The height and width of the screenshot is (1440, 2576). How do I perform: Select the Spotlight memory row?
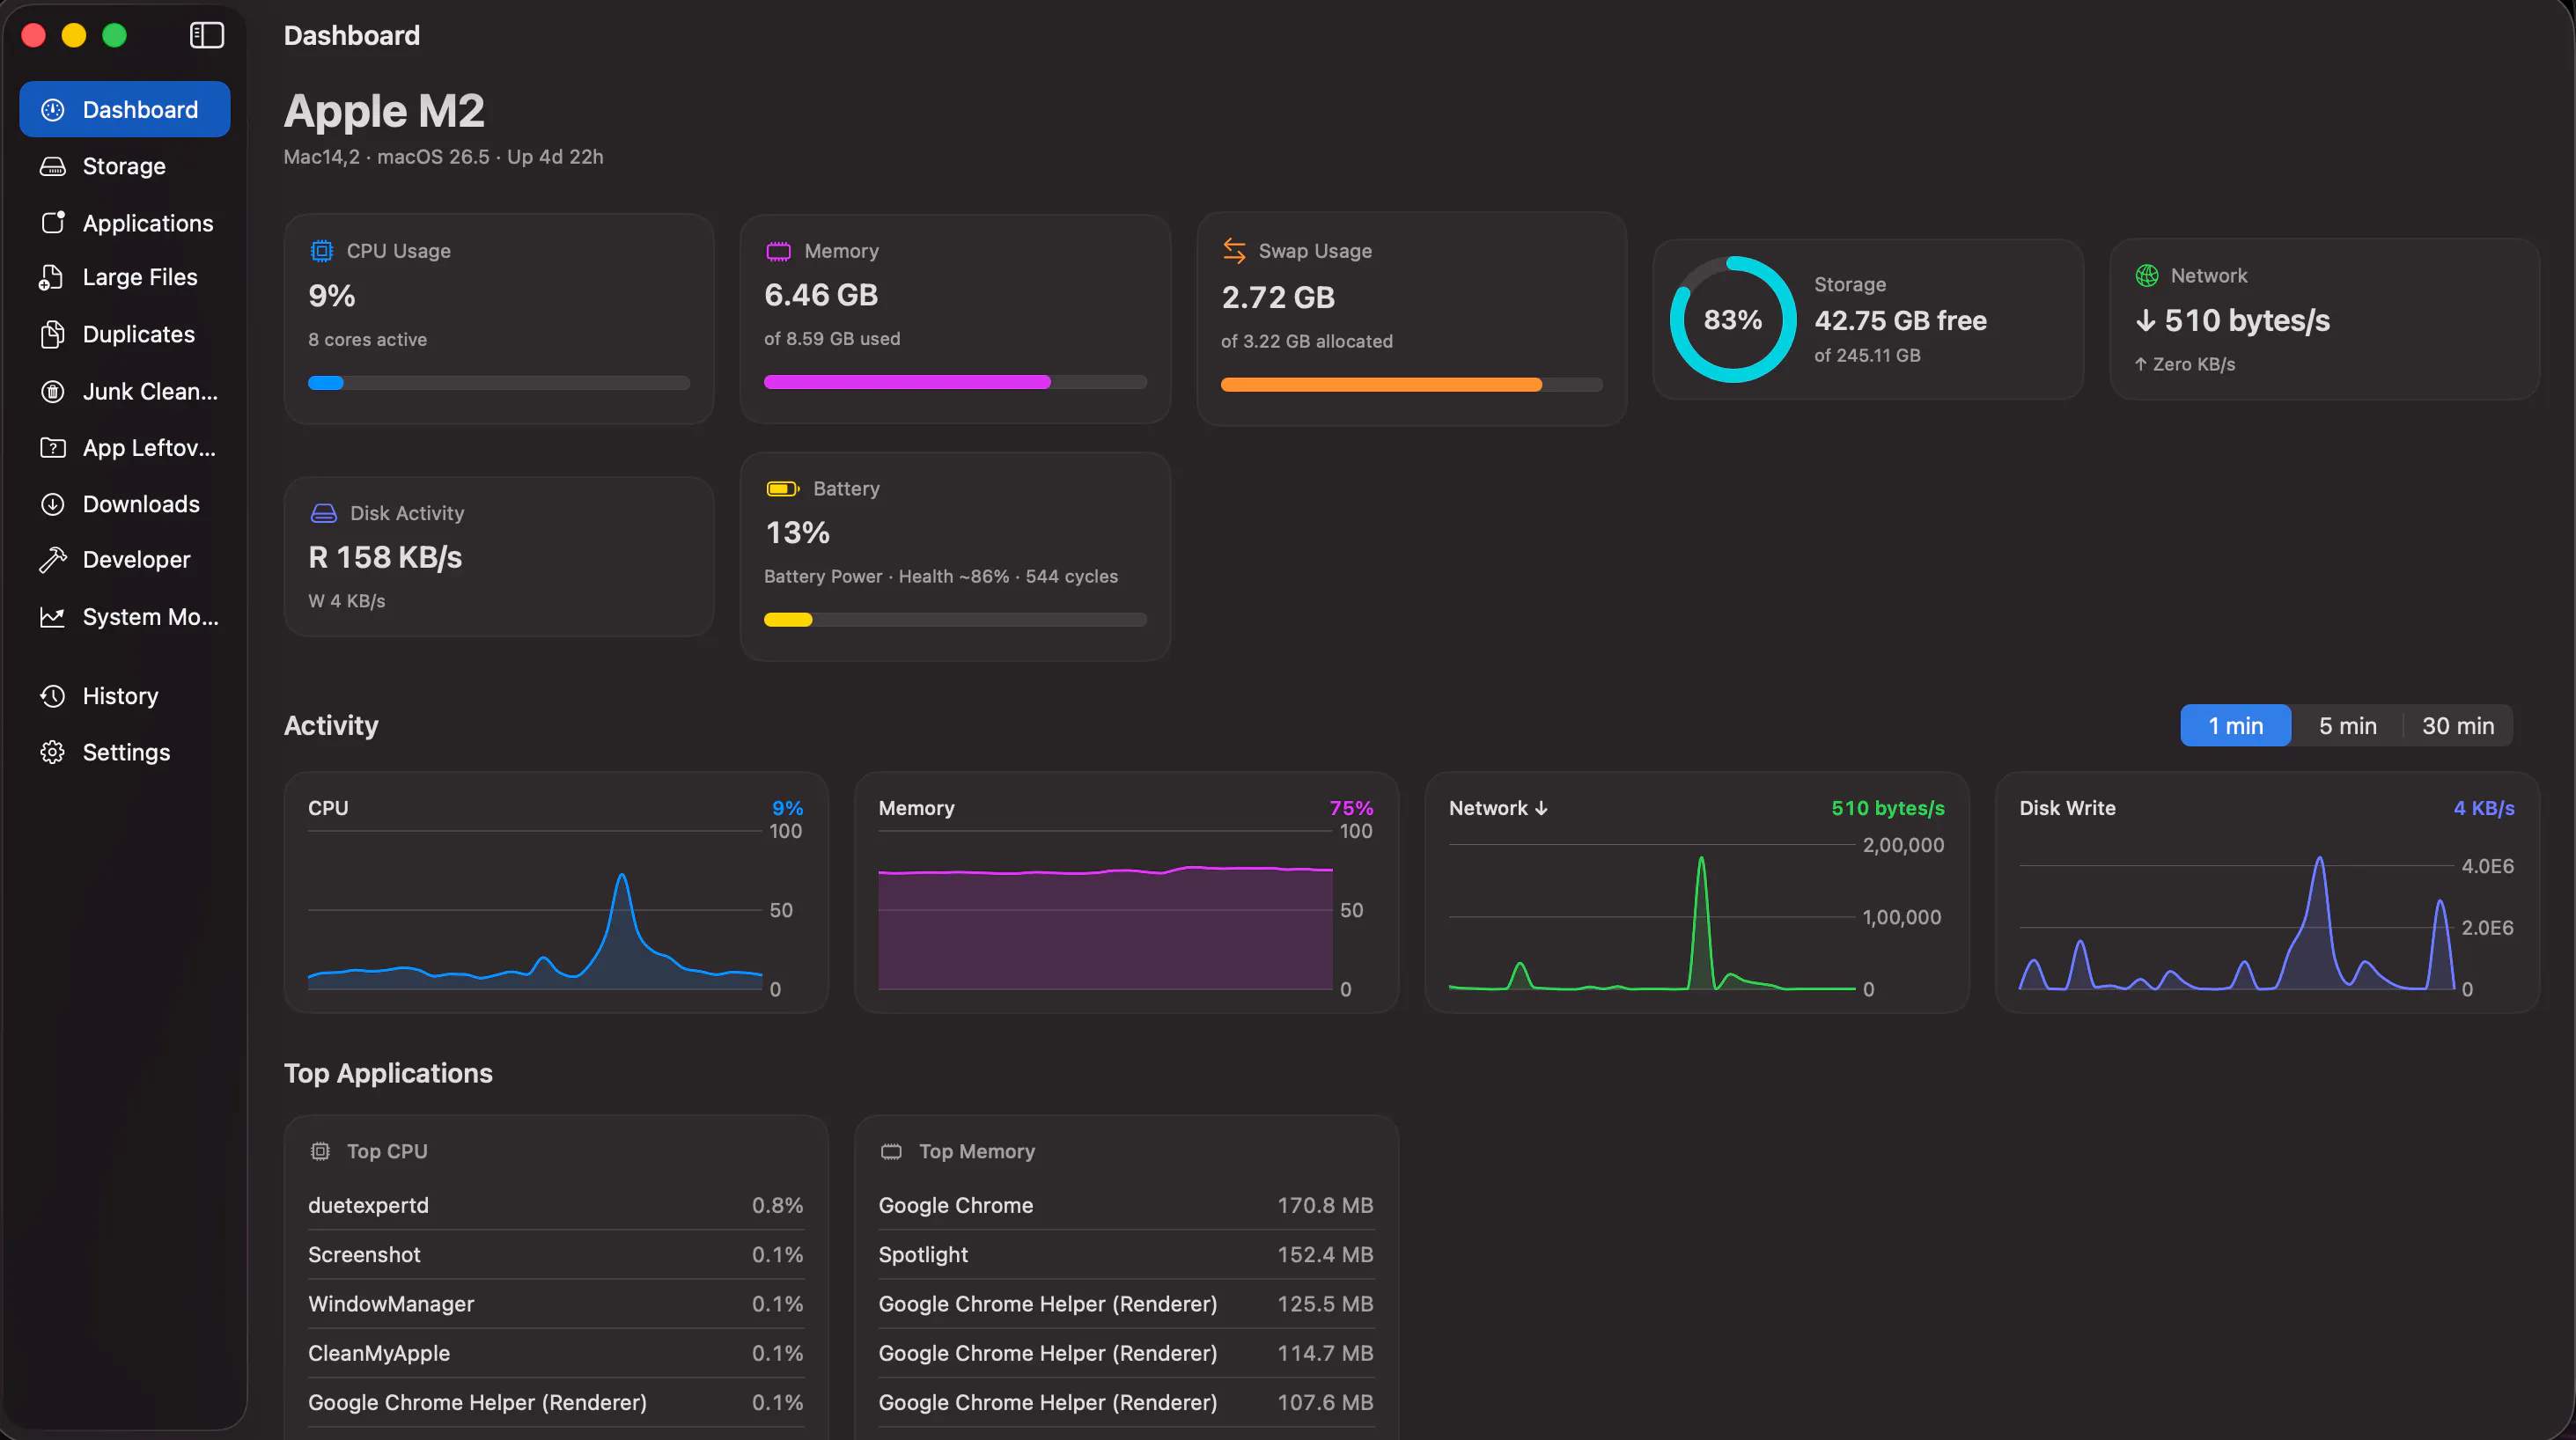click(x=1126, y=1254)
